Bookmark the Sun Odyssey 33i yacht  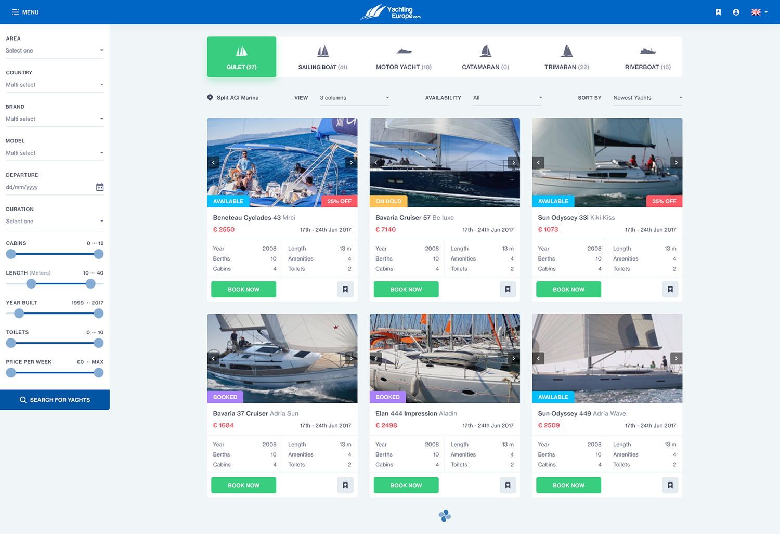click(x=670, y=289)
